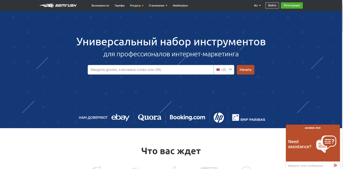Click the НАМ ДОВЕРЯЮТ label
The height and width of the screenshot is (169, 343).
click(93, 117)
